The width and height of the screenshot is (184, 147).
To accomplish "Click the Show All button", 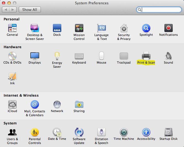I will [30, 10].
